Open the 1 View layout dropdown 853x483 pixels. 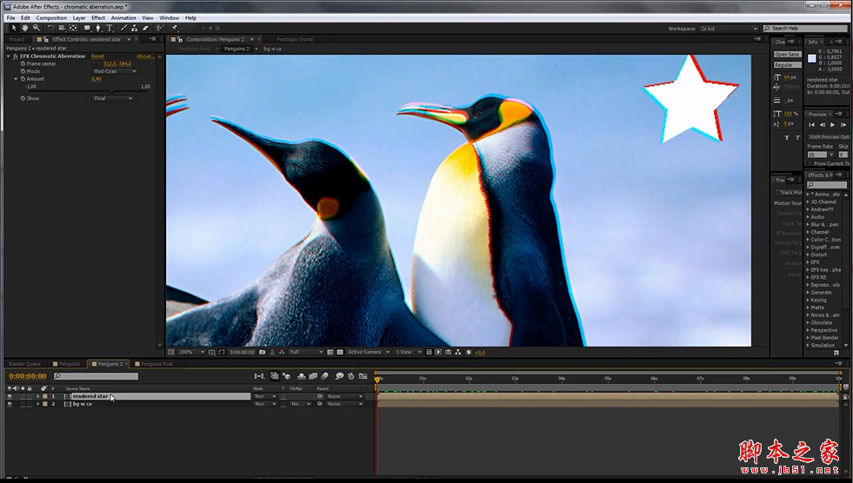408,352
